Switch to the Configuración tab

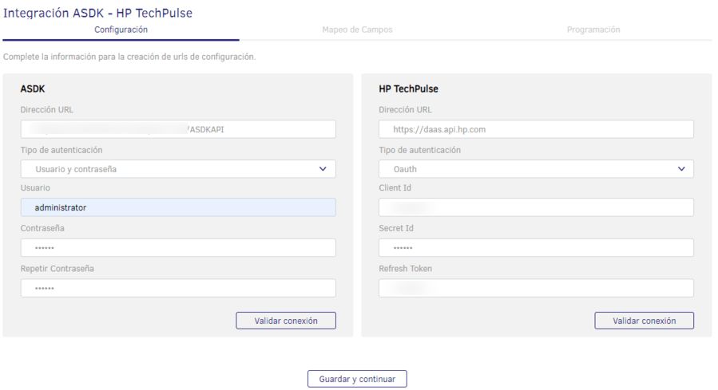tap(121, 30)
